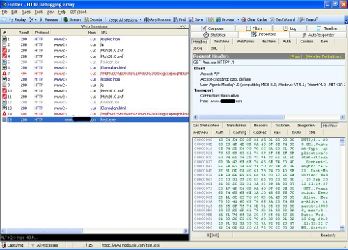
Task: Switch to the Timeline tab
Action: click(326, 28)
